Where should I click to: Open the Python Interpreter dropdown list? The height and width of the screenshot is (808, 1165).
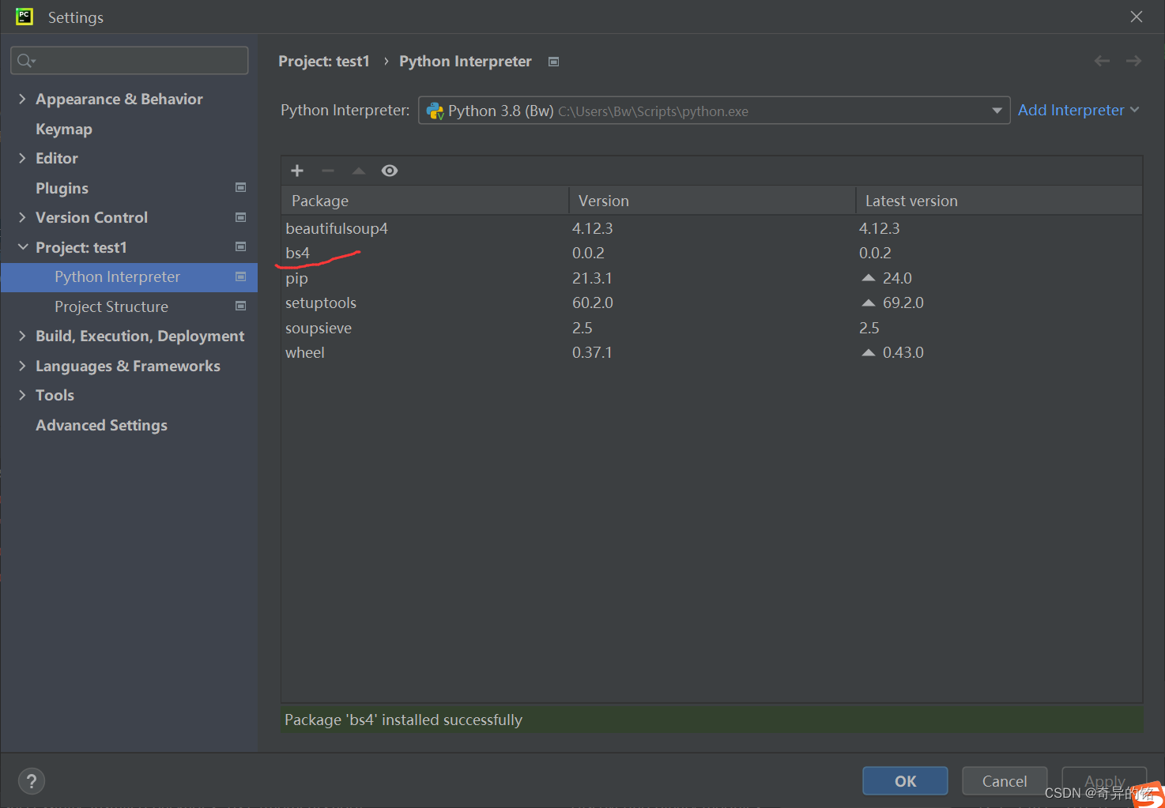[996, 111]
